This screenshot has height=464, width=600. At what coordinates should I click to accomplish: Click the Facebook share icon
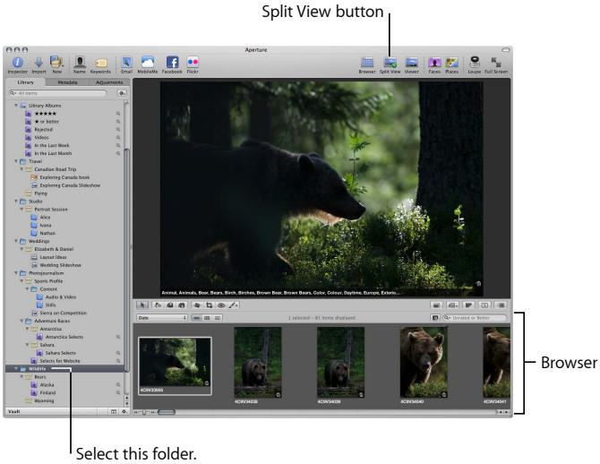[x=172, y=63]
